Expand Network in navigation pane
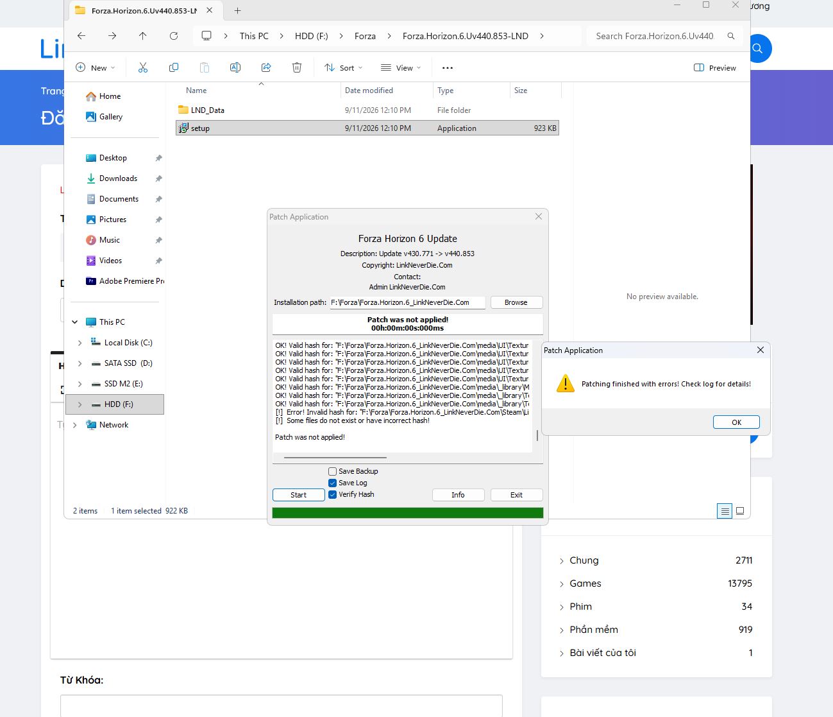 pos(75,425)
